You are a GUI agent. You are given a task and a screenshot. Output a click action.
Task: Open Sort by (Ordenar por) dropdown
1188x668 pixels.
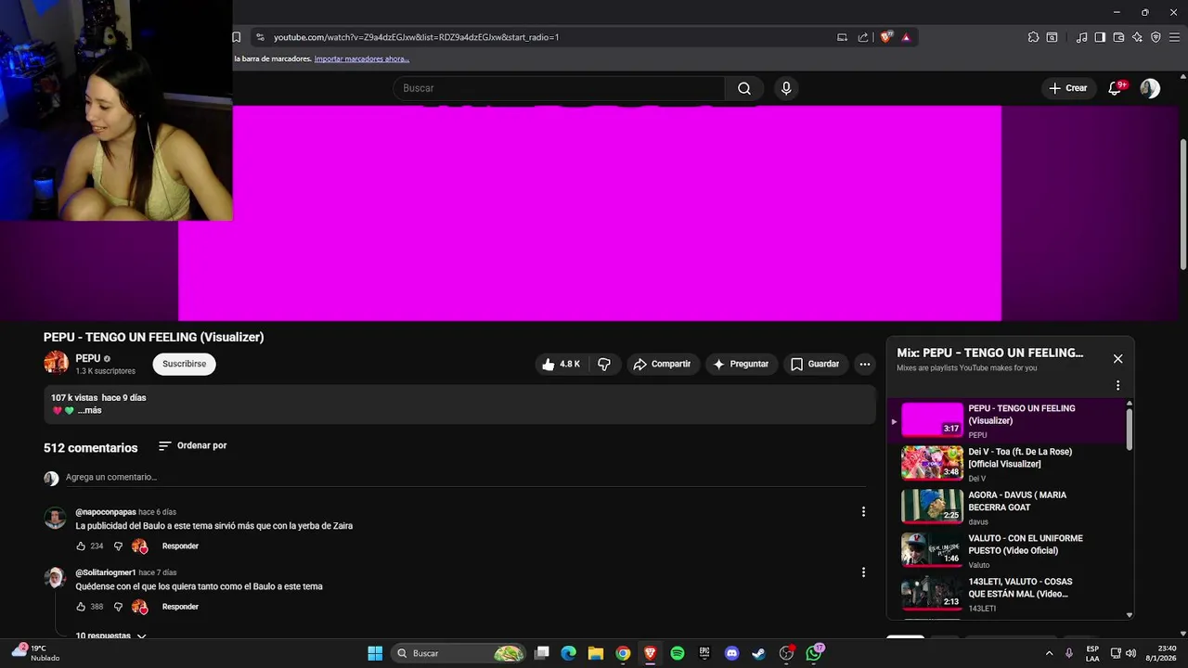point(192,446)
